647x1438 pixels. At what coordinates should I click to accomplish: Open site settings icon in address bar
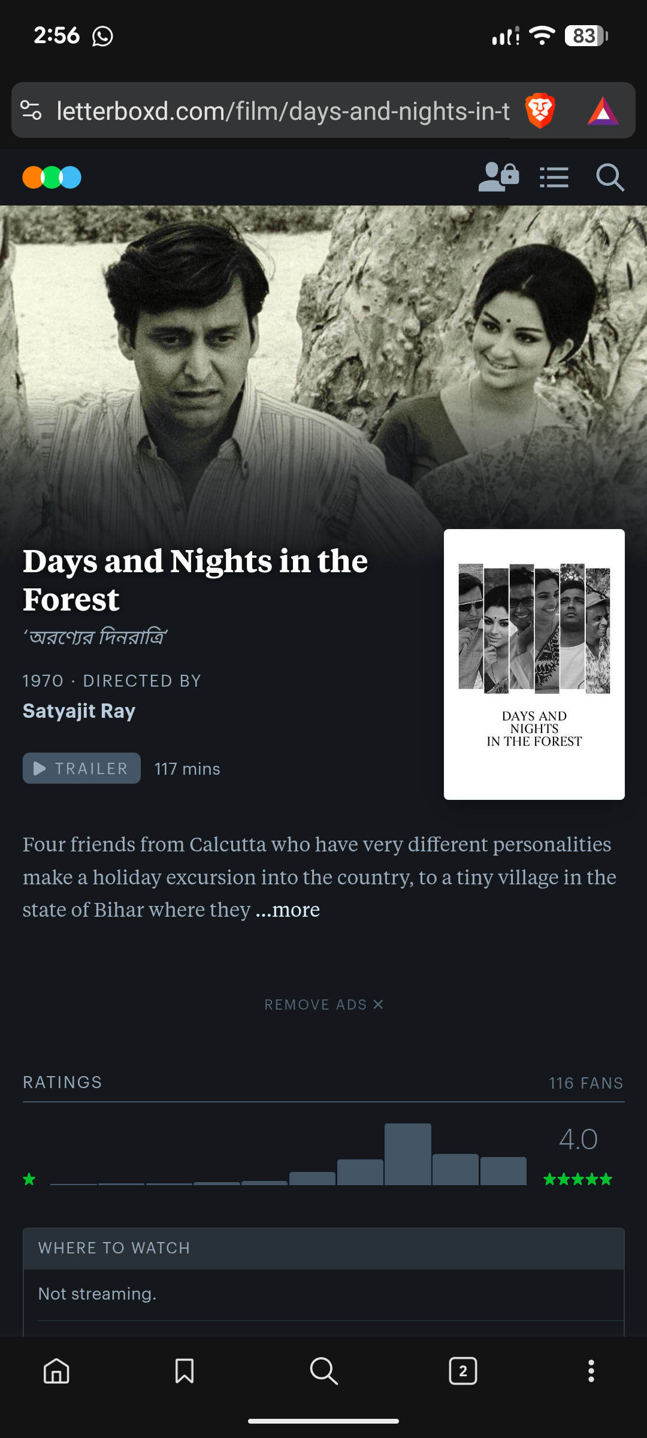click(x=31, y=111)
